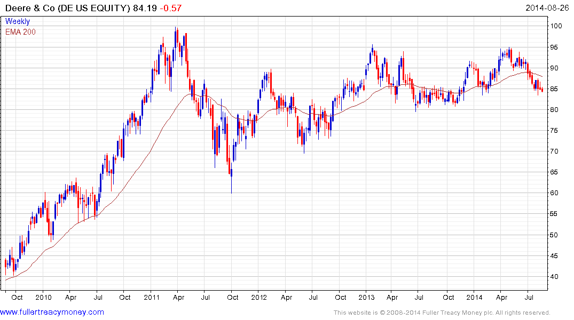Select the 45 price axis label
574x320 pixels.
click(x=554, y=256)
